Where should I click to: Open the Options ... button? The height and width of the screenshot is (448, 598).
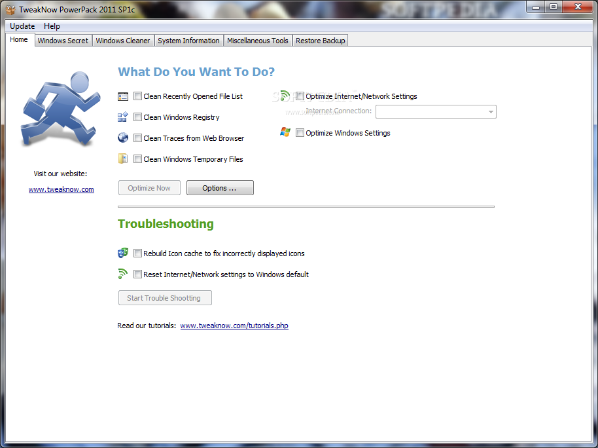220,188
